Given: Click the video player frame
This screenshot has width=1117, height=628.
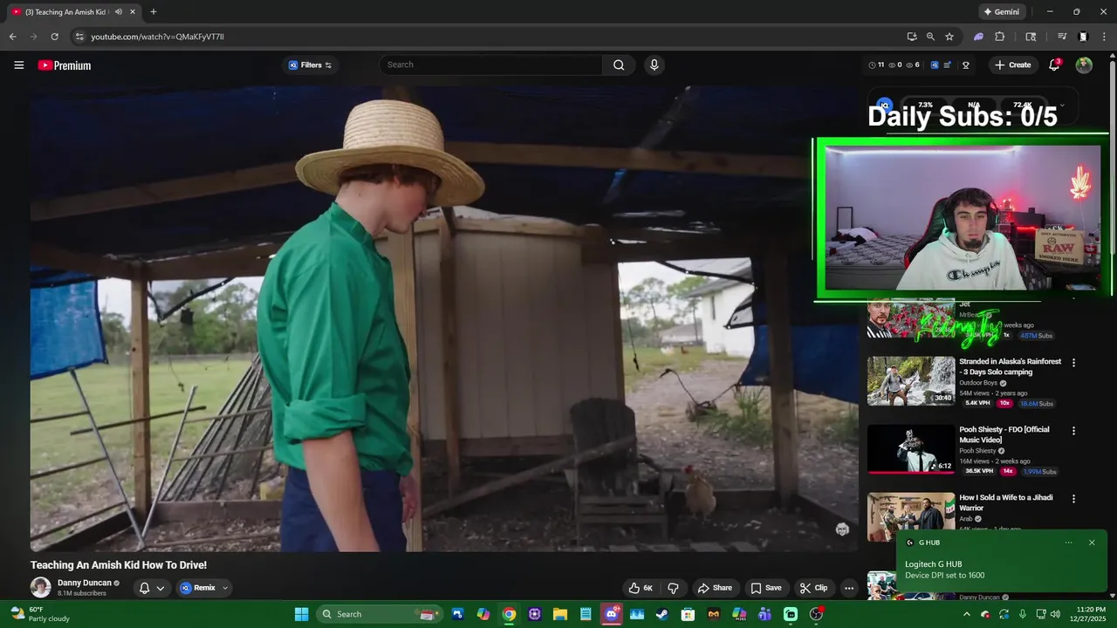Looking at the screenshot, I should click(x=444, y=318).
